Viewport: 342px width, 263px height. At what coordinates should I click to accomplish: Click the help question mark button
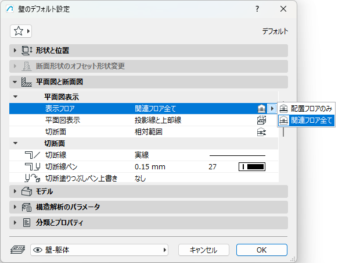click(257, 9)
